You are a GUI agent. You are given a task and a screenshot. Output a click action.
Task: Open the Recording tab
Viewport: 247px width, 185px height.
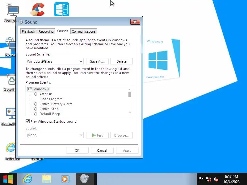(46, 31)
